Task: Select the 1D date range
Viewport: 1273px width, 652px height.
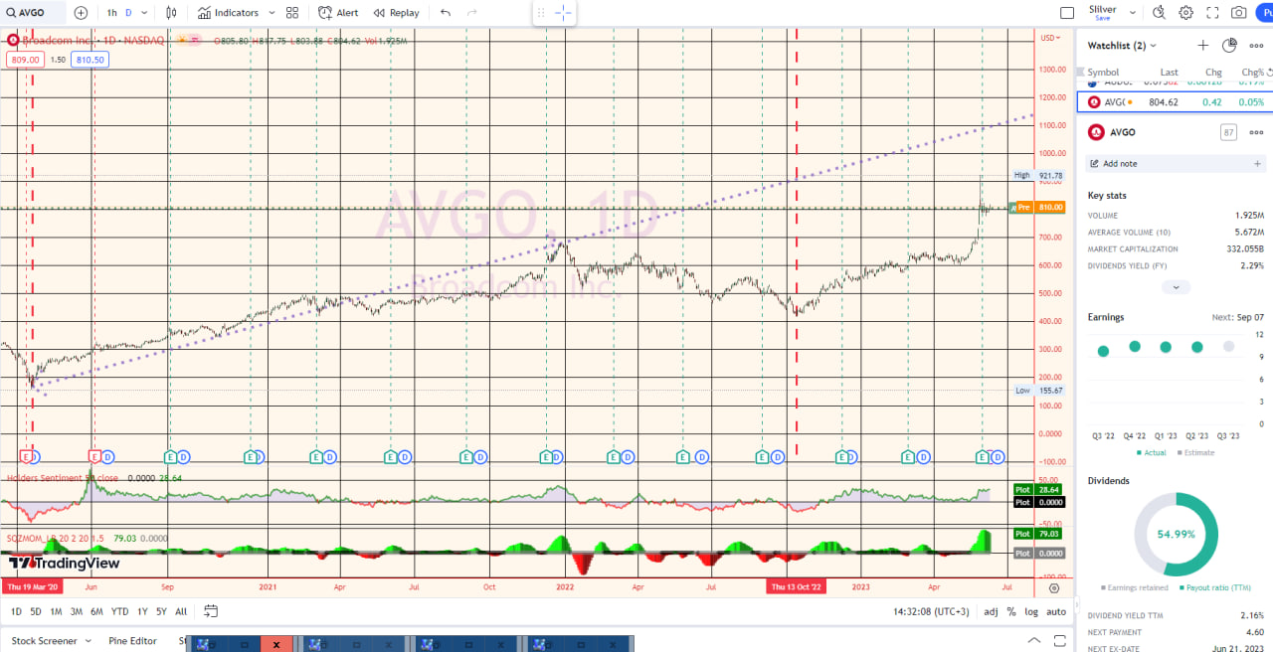Action: [17, 611]
